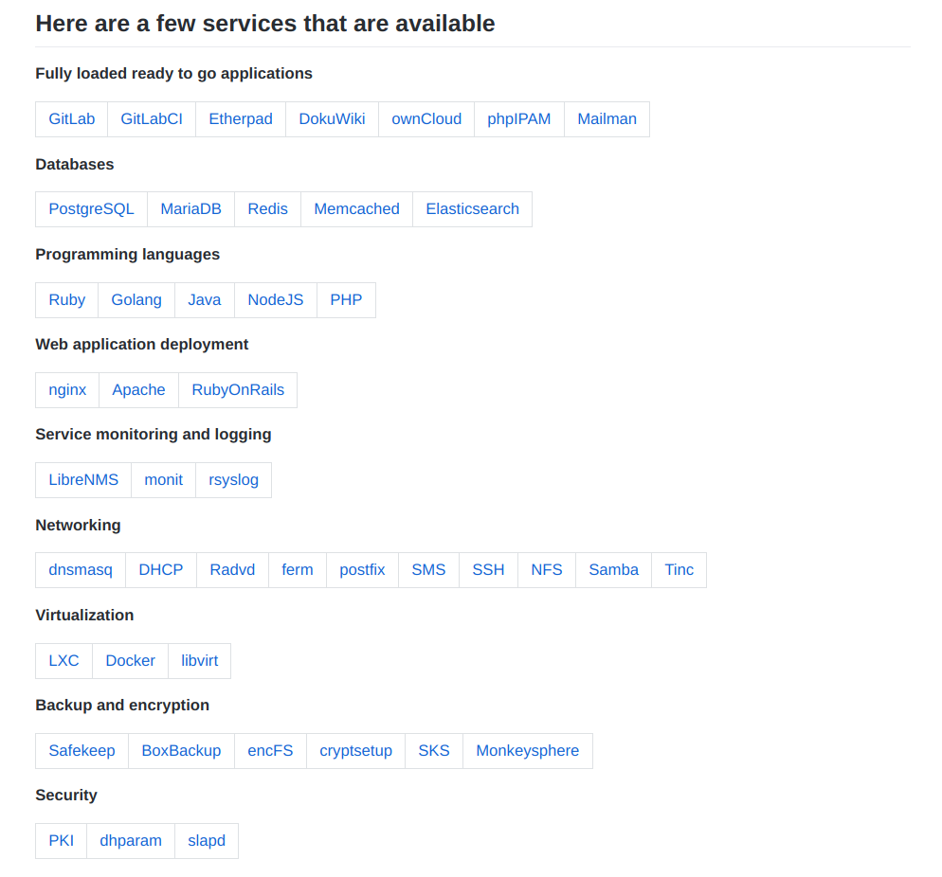
Task: Open the SSH link
Action: point(488,569)
